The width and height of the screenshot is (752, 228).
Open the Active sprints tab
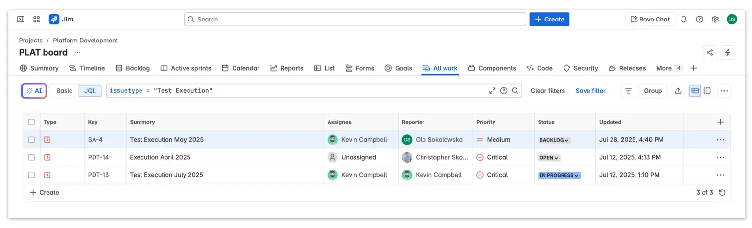186,68
